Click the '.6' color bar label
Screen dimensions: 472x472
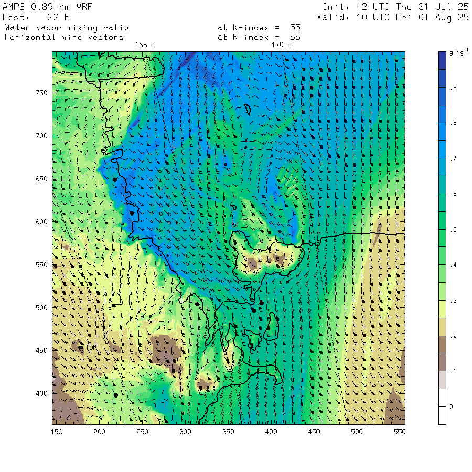click(453, 194)
